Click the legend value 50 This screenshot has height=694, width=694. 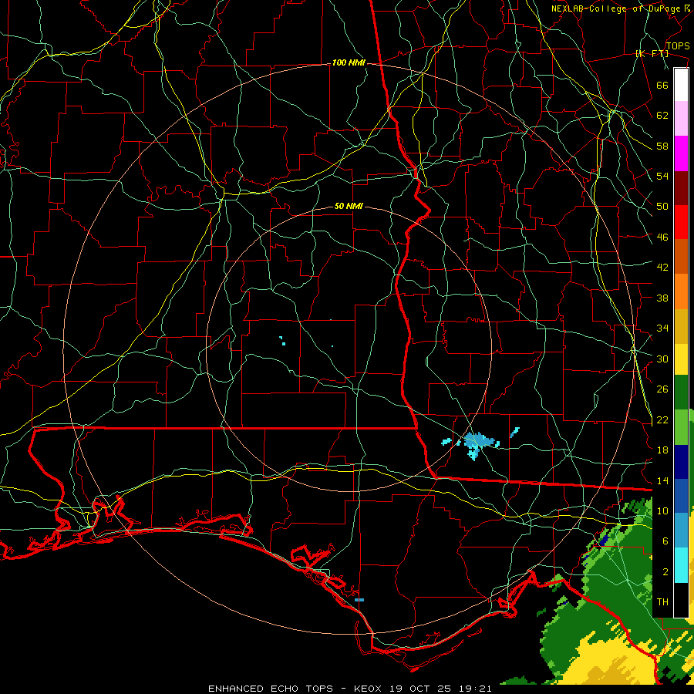[662, 207]
